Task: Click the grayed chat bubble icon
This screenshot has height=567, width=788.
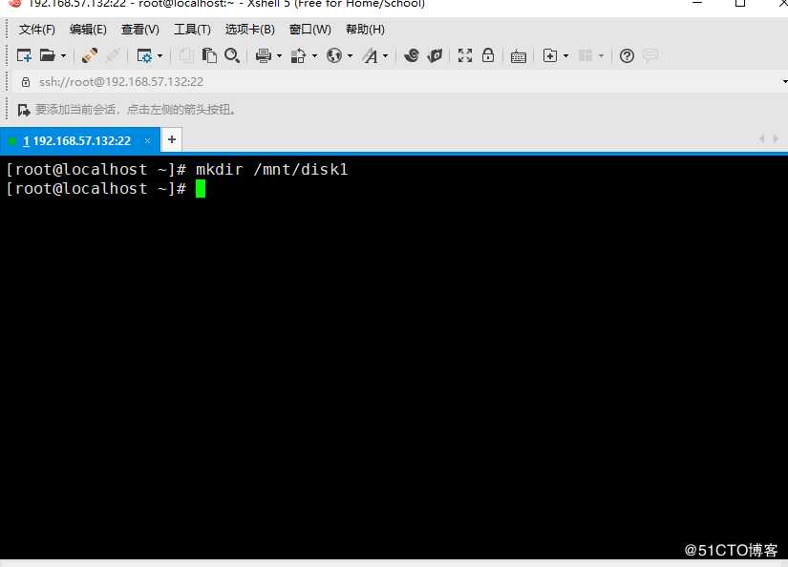Action: pos(650,55)
